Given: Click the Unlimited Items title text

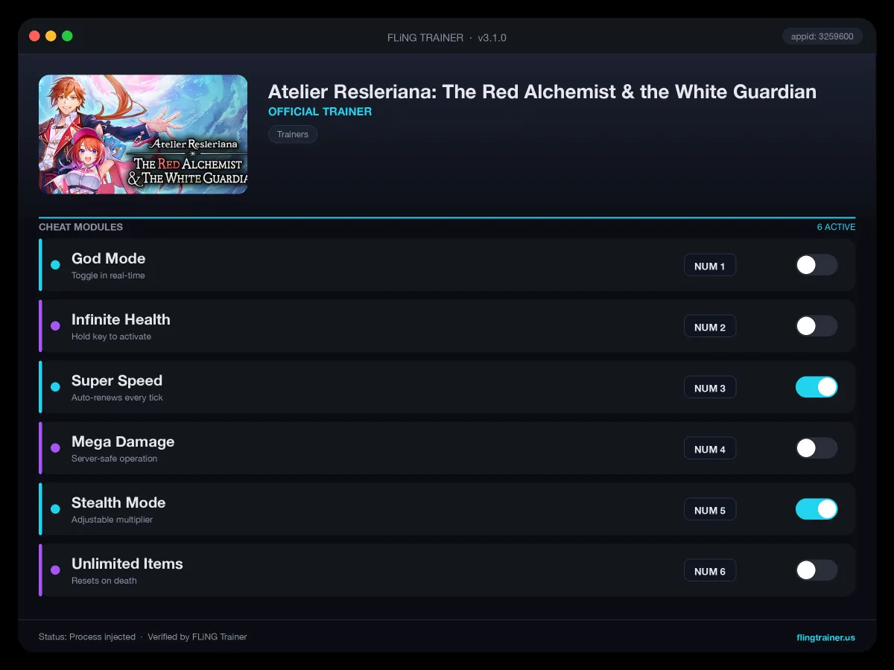Looking at the screenshot, I should 127,564.
